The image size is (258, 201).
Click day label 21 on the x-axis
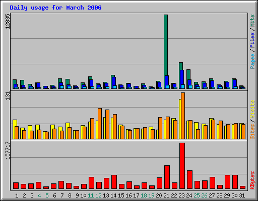[166, 195]
